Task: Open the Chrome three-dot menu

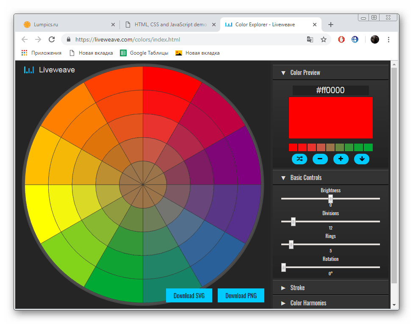Action: coord(388,39)
